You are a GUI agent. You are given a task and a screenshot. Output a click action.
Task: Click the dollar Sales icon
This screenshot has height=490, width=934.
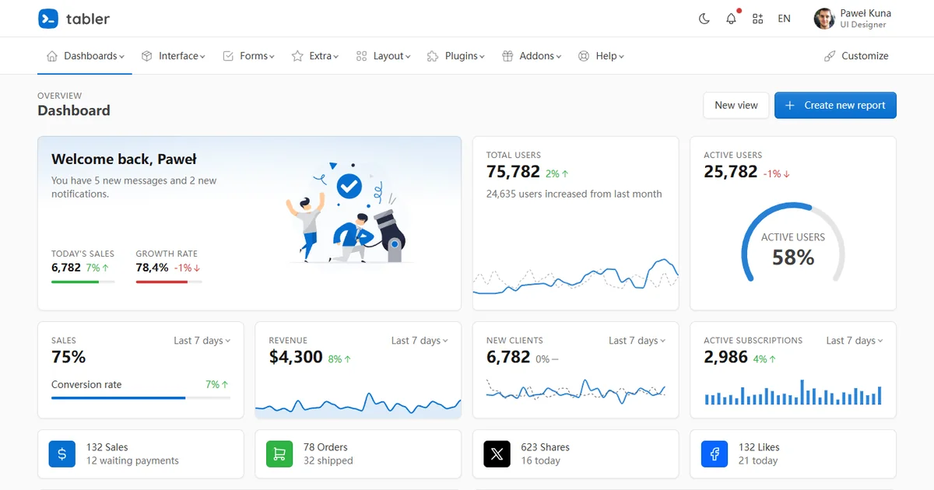coord(62,454)
